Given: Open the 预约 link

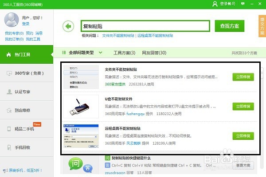Looking at the screenshot, I should [30, 33].
